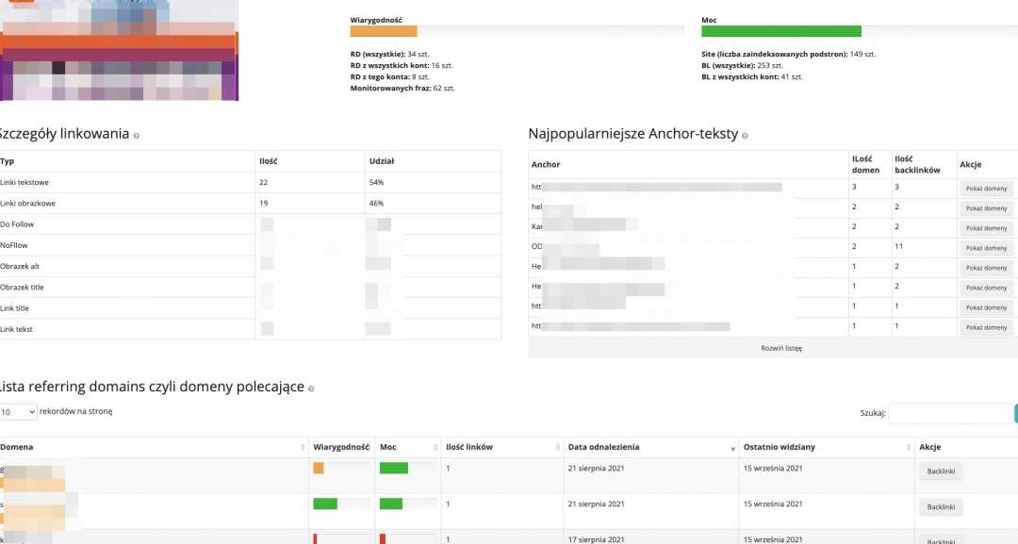
Task: Sort by Ilość linków column arrows
Action: click(557, 448)
